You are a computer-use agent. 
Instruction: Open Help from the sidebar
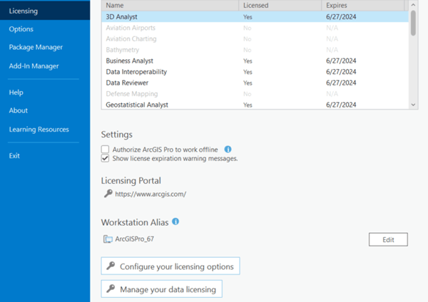16,93
